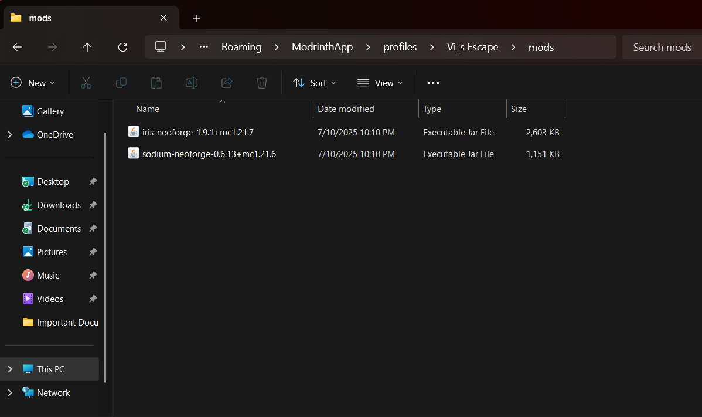
Task: Open Desktop in the sidebar
Action: click(52, 181)
